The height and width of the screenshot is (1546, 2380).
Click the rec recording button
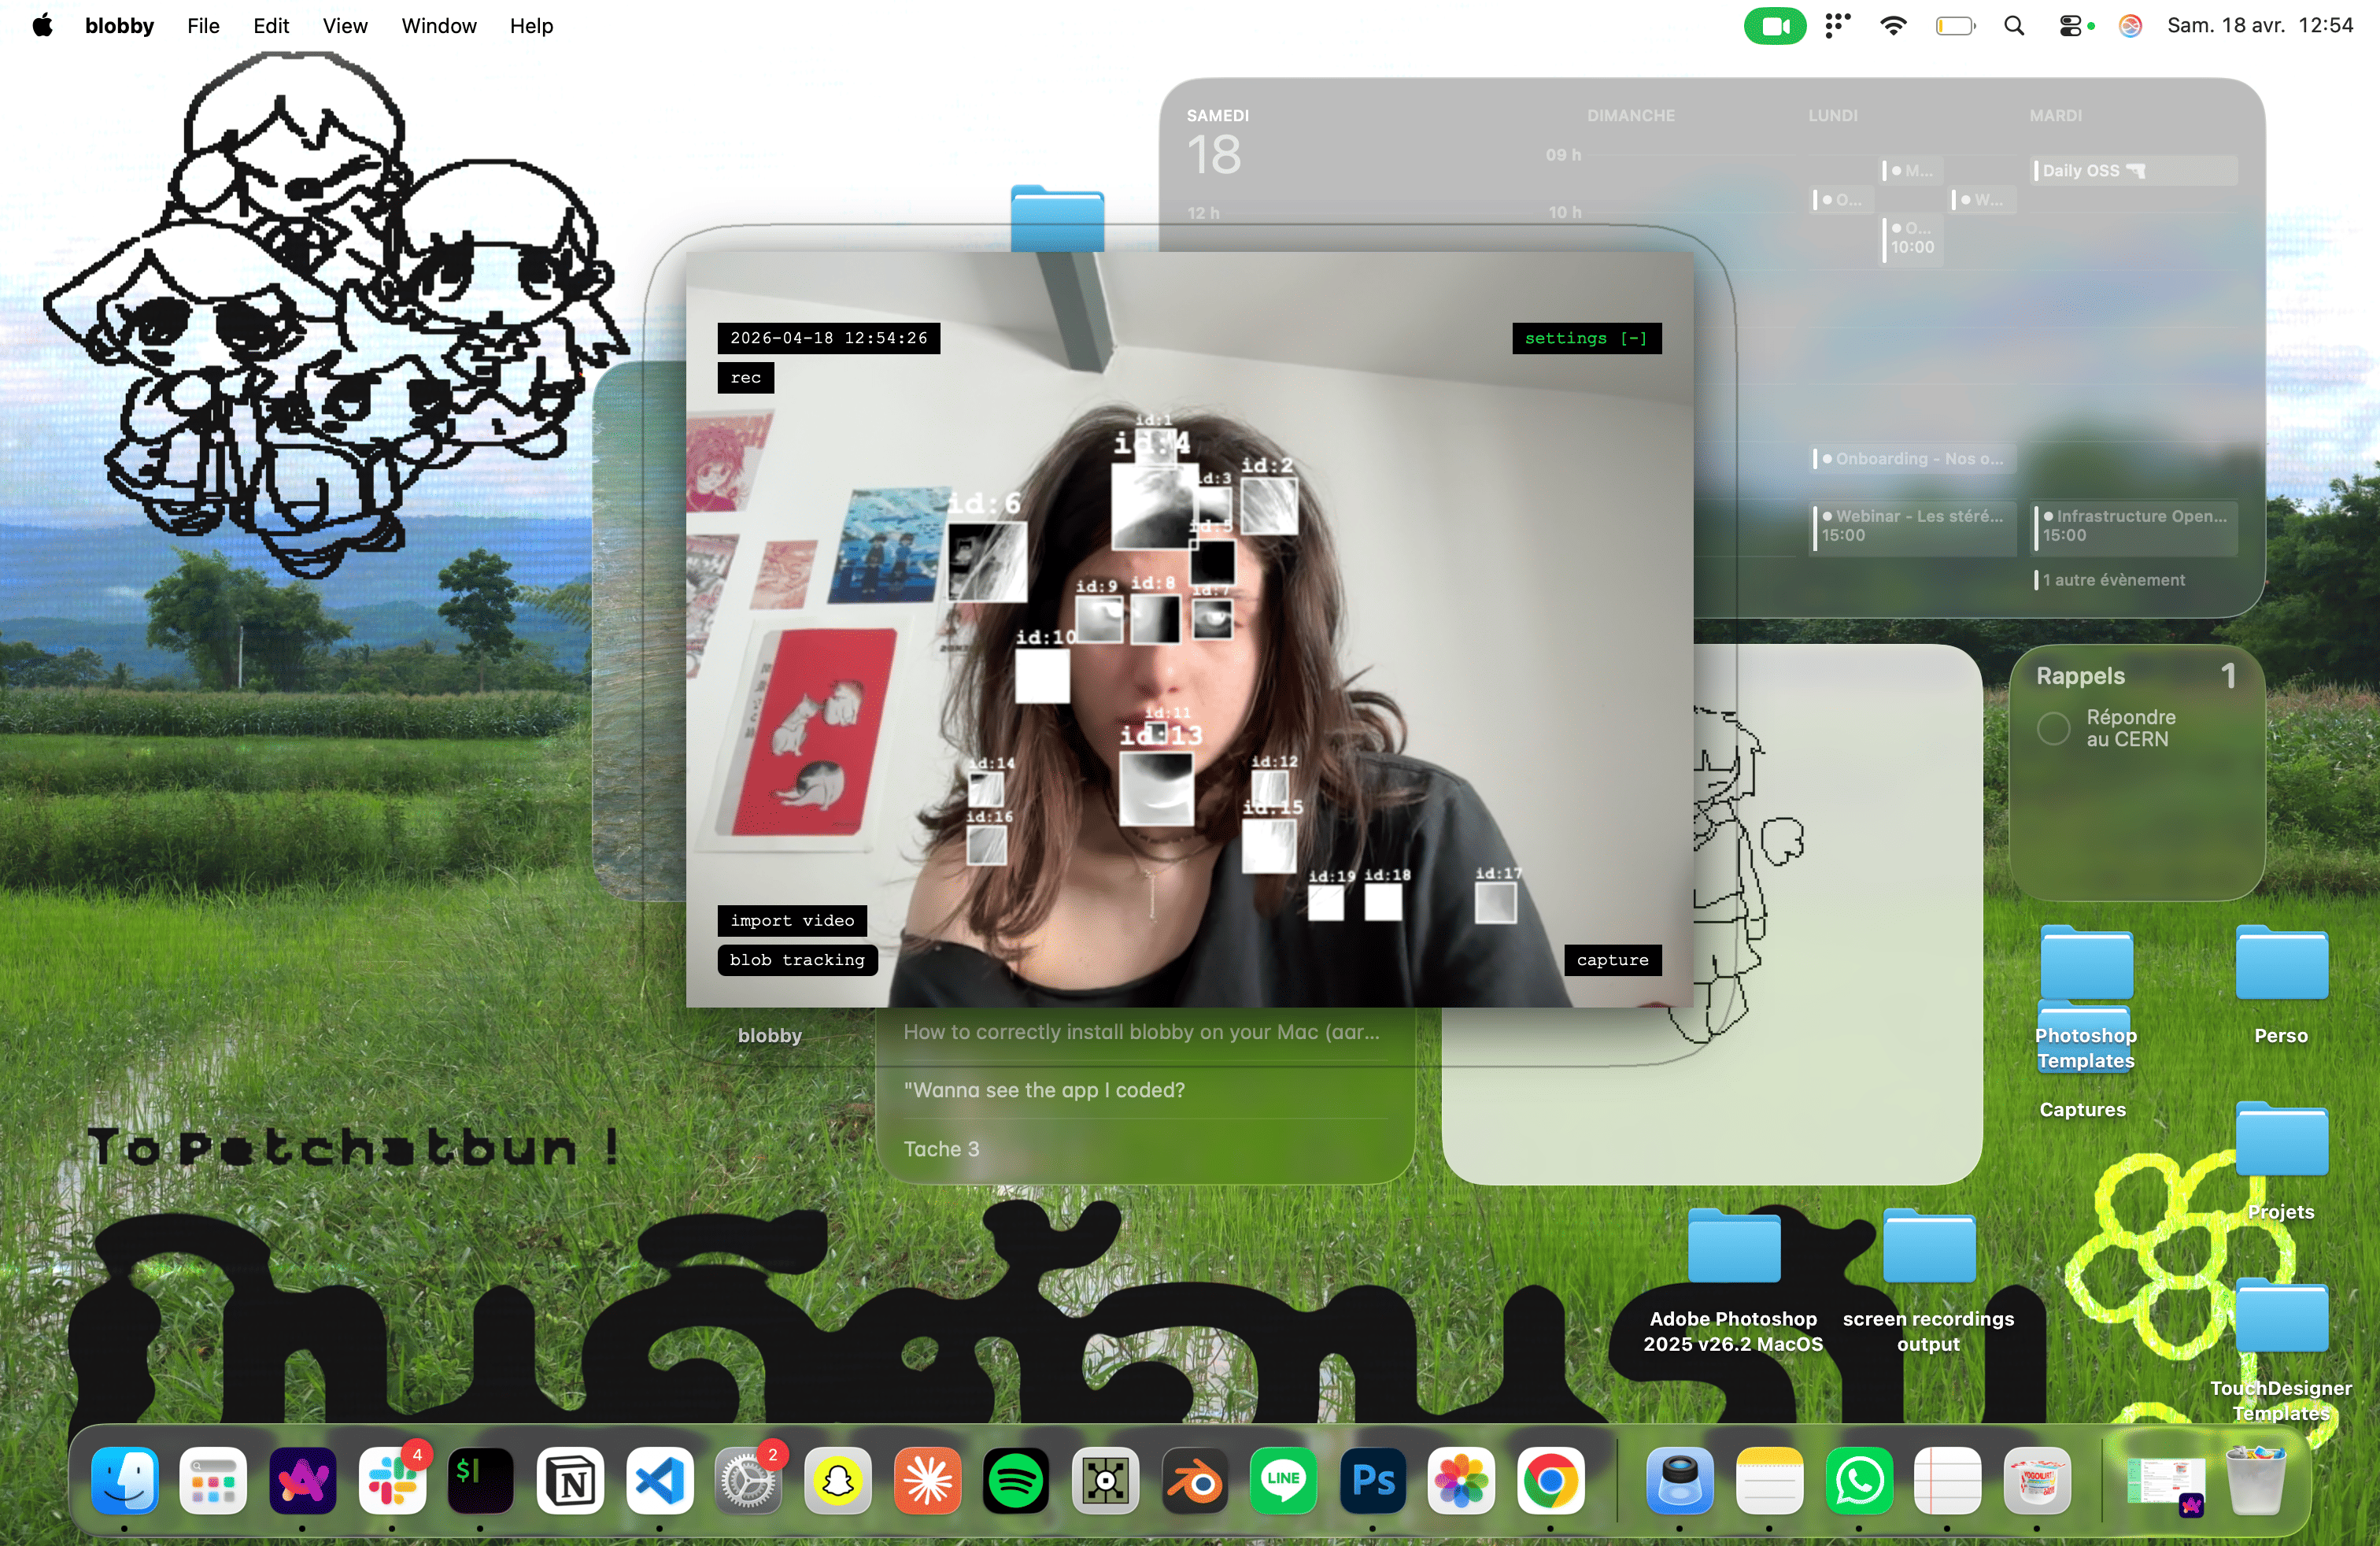pyautogui.click(x=745, y=378)
